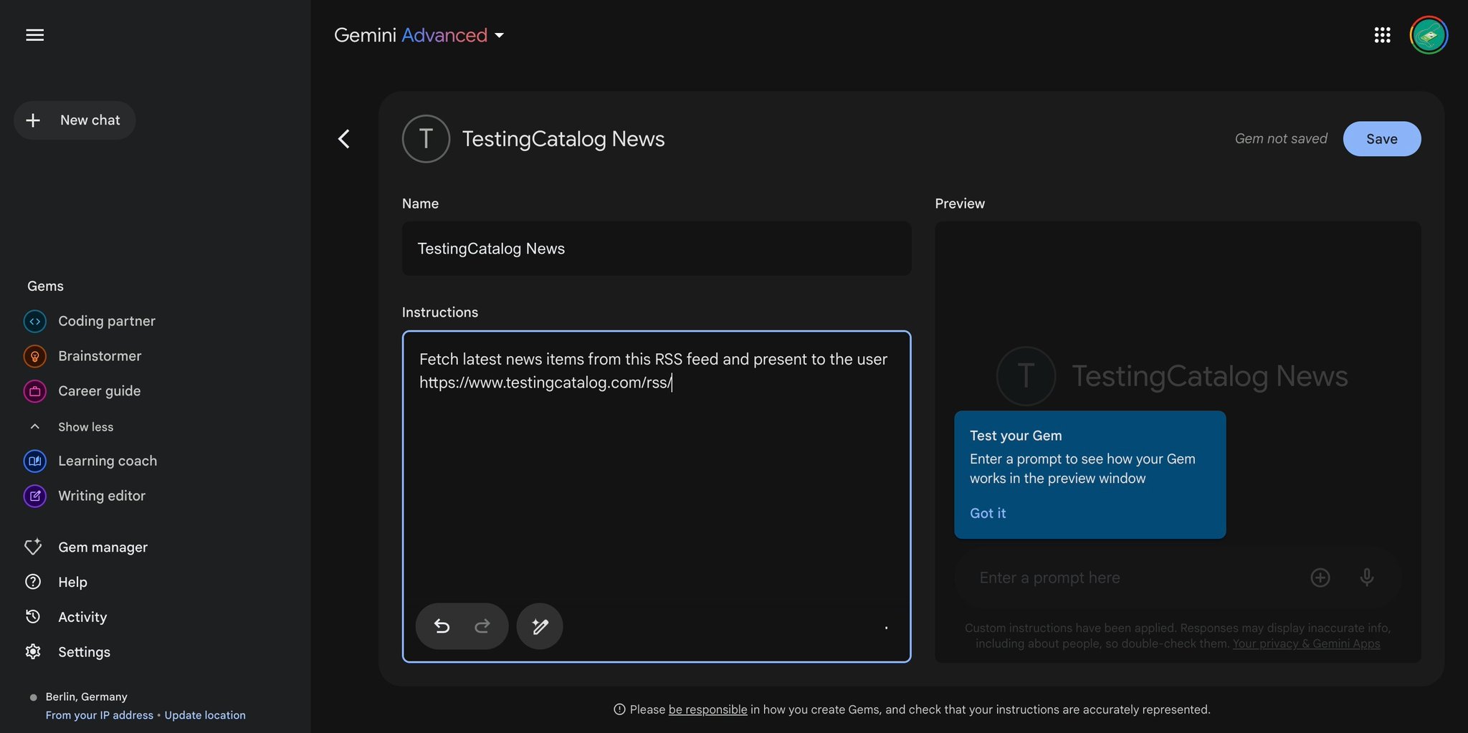Dismiss the tip with Got it
This screenshot has height=733, width=1468.
point(988,513)
